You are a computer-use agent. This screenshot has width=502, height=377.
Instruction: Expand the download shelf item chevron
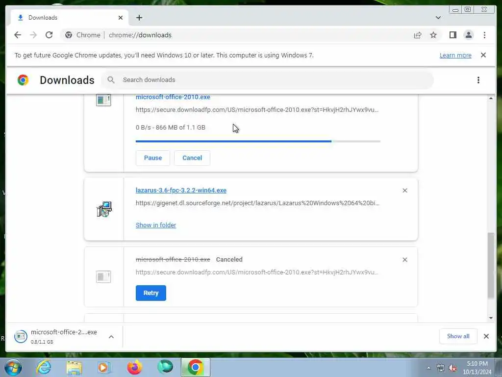click(x=111, y=337)
